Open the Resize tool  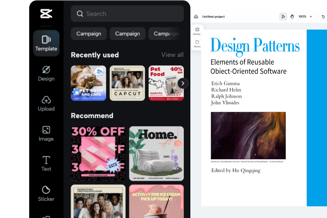pyautogui.click(x=197, y=44)
